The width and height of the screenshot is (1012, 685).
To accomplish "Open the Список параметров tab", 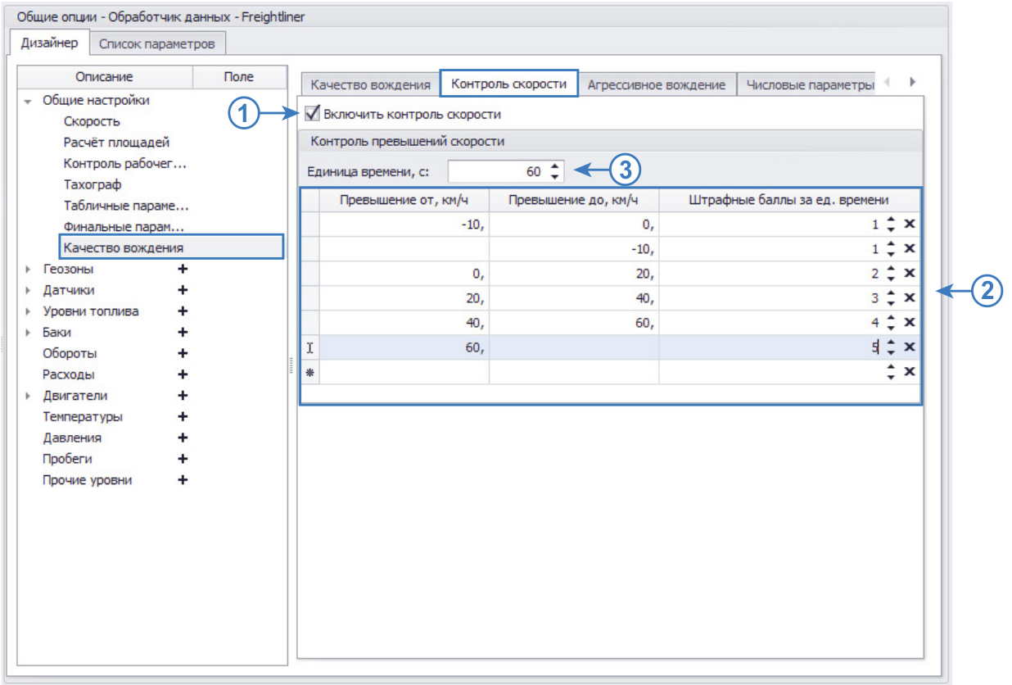I will coord(156,43).
